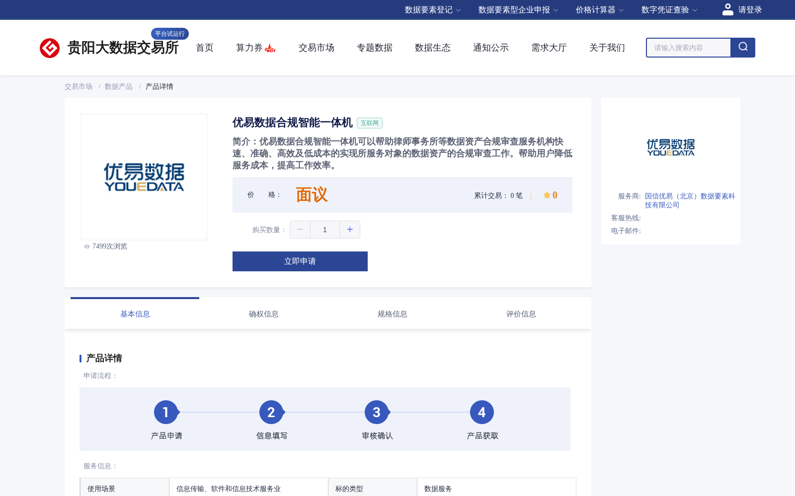Viewport: 795px width, 496px height.
Task: Expand the 数据要素登记 dropdown
Action: [x=433, y=10]
